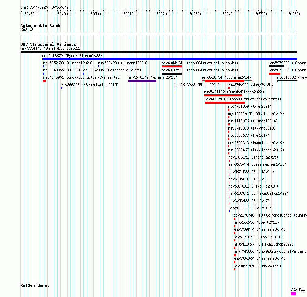Open nsv5978149 (Almarri2020) label
This screenshot has width=307, height=297.
[x=152, y=77]
